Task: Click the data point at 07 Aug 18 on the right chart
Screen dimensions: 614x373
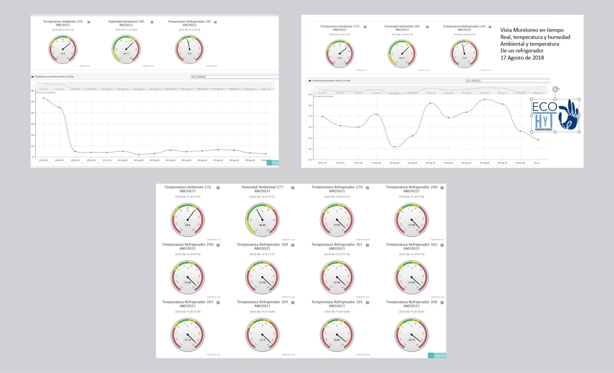Action: click(x=485, y=100)
